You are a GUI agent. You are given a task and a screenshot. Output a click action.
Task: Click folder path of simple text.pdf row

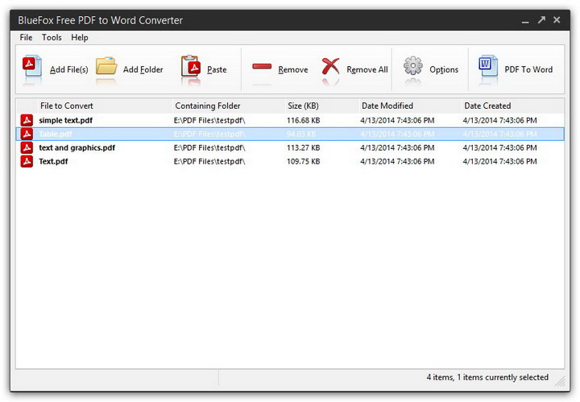(x=209, y=120)
